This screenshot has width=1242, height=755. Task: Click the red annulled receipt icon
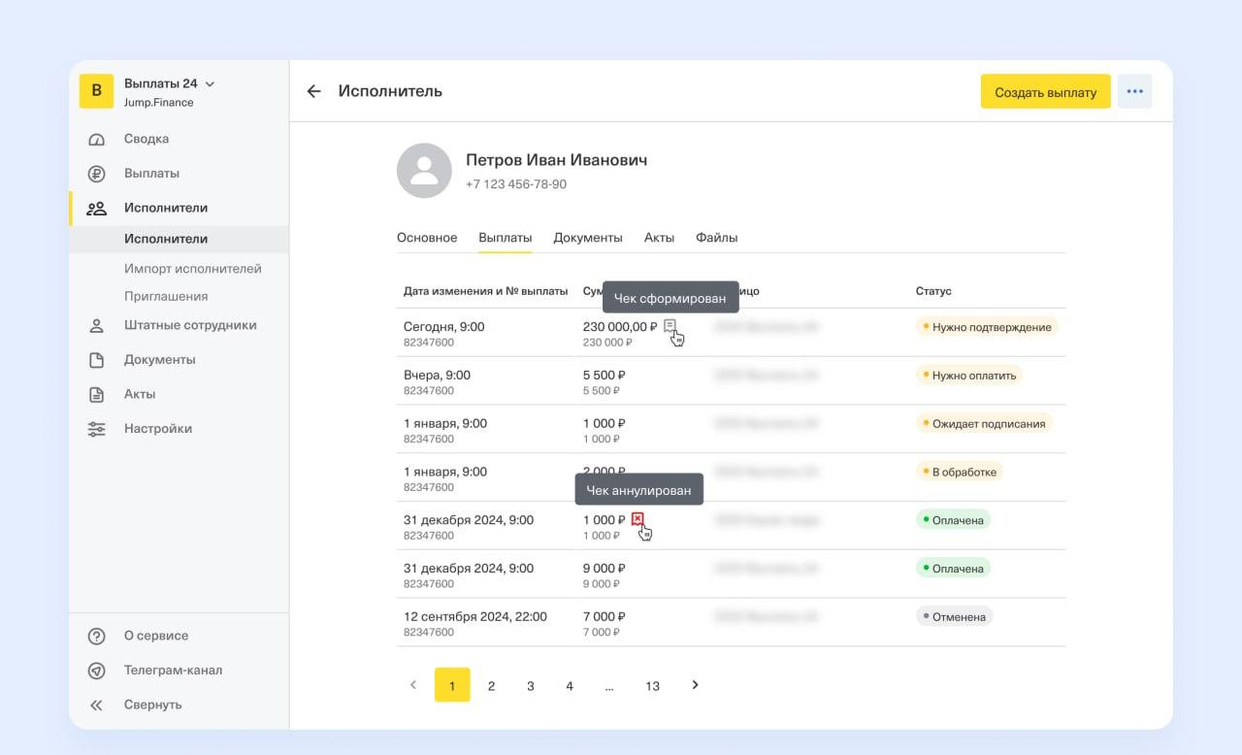[637, 519]
